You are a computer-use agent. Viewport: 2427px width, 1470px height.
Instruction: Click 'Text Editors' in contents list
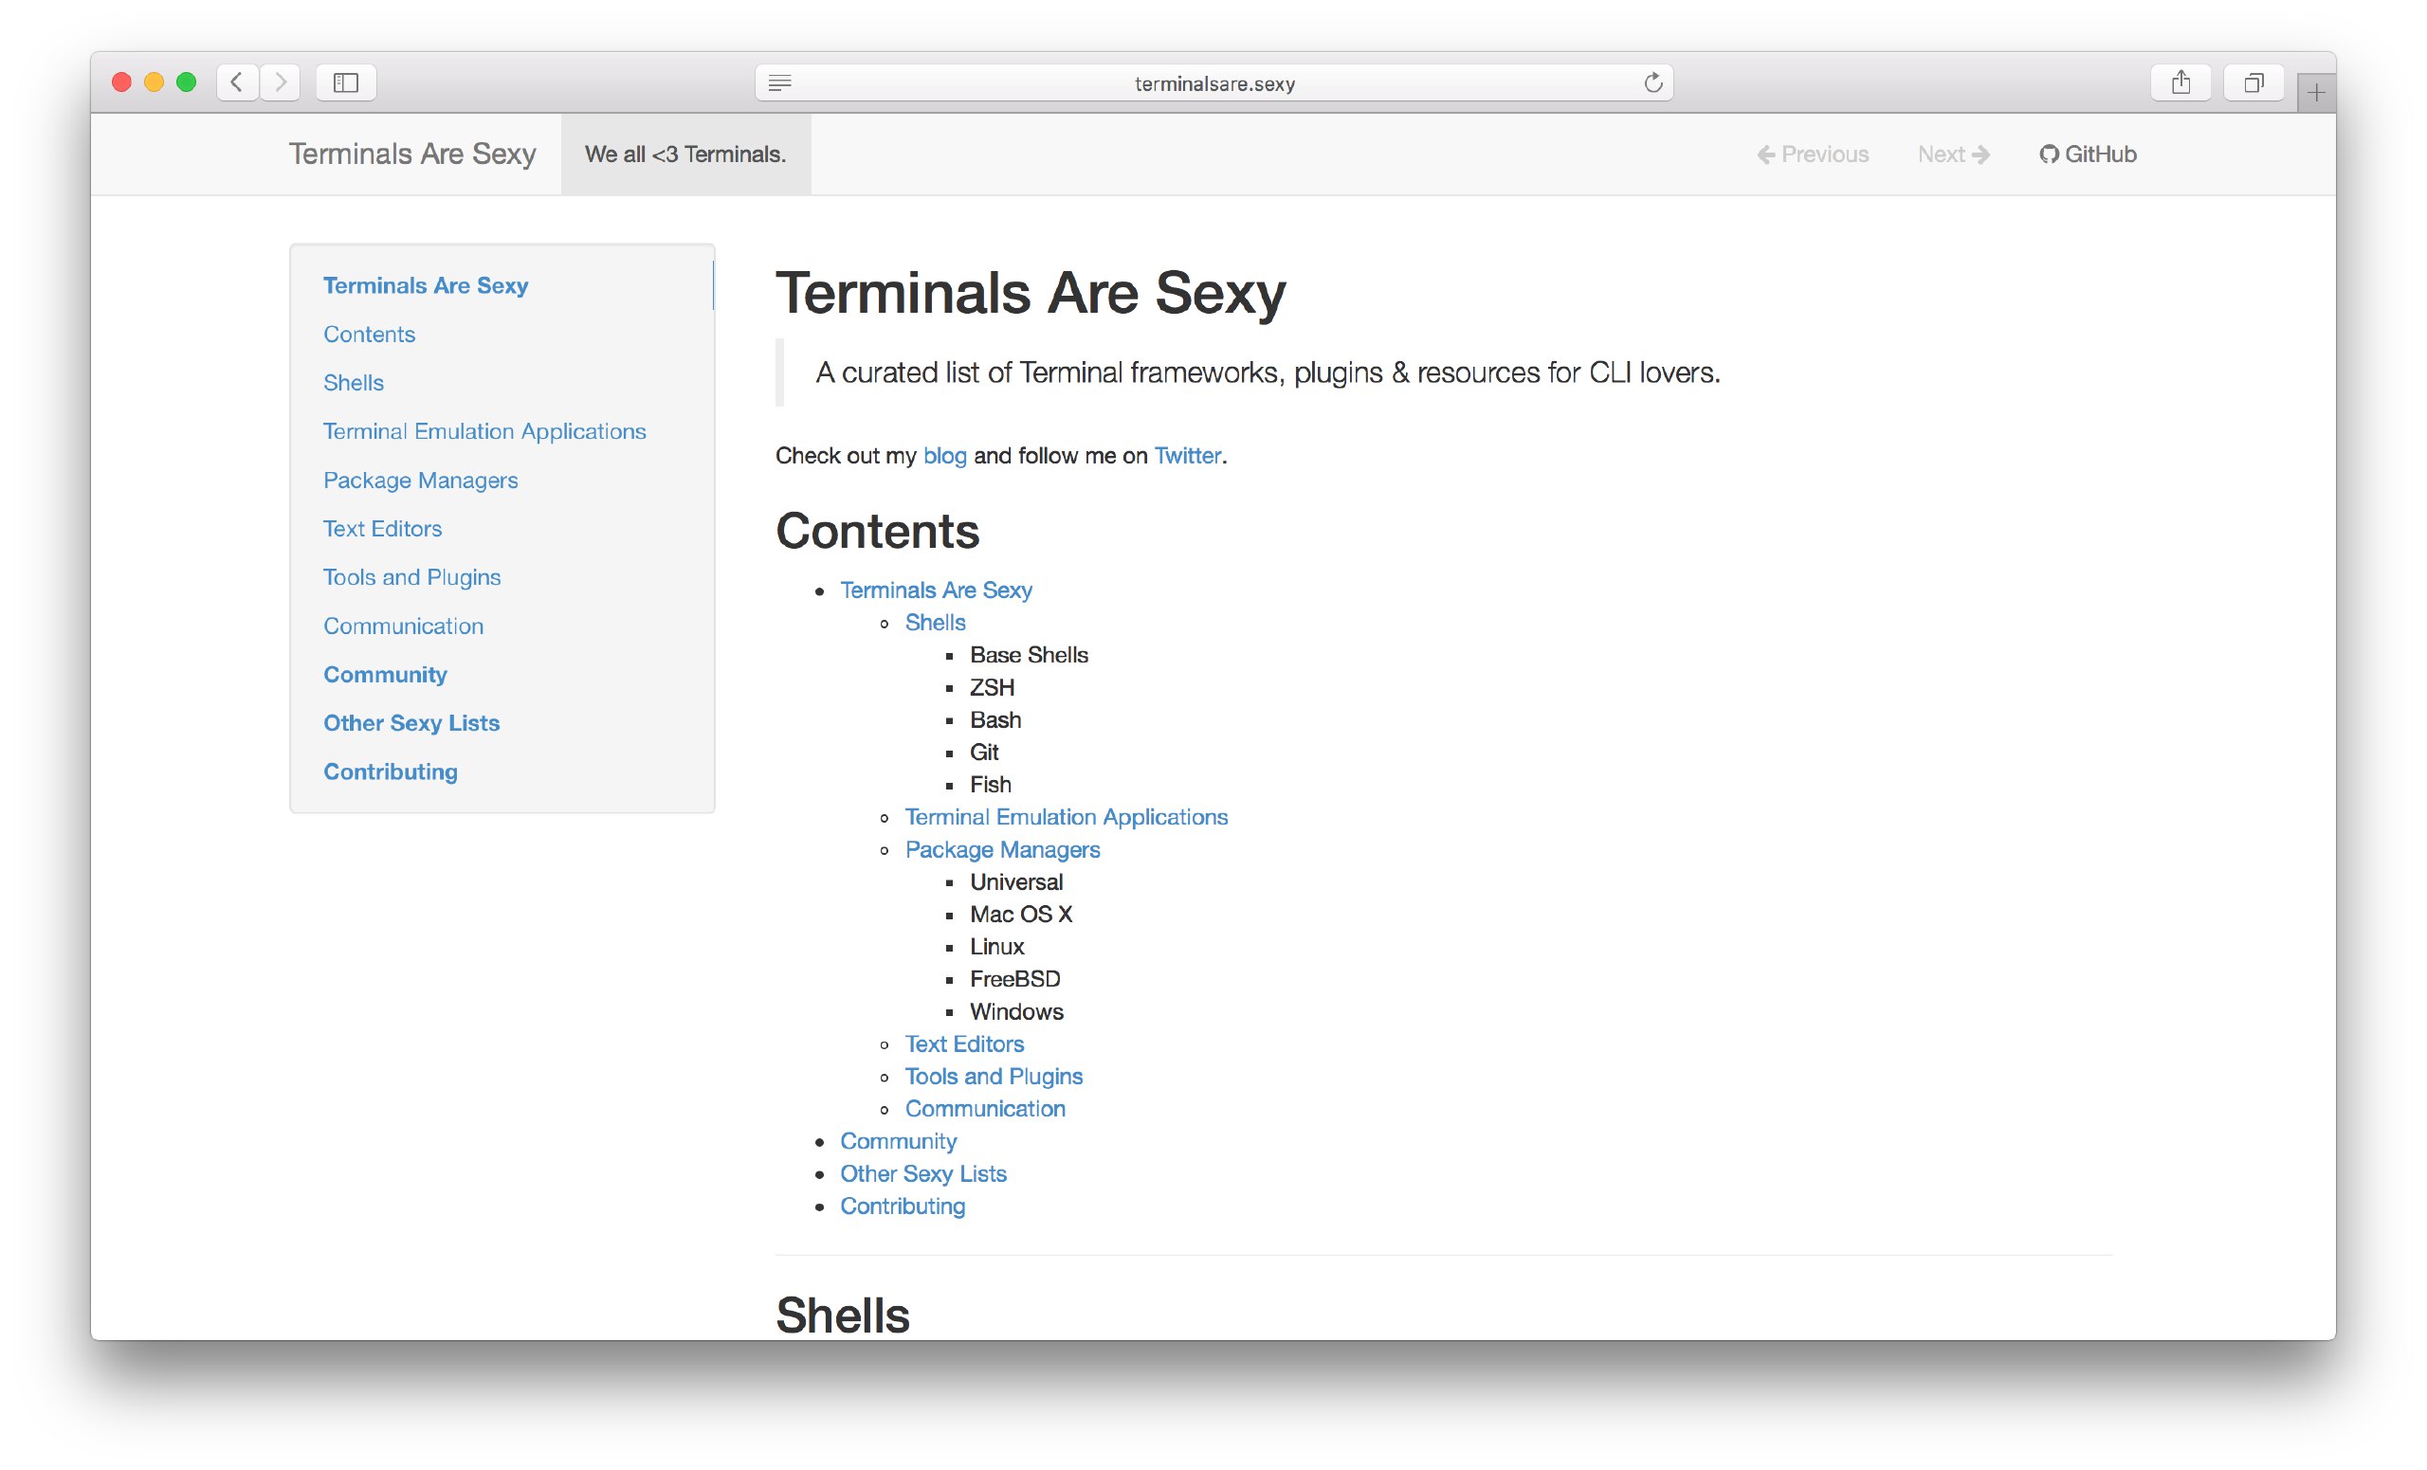coord(964,1044)
